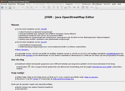The image size is (125, 91).
Task: Click the greyed-out Undo arrow icon
Action: tap(19, 7)
